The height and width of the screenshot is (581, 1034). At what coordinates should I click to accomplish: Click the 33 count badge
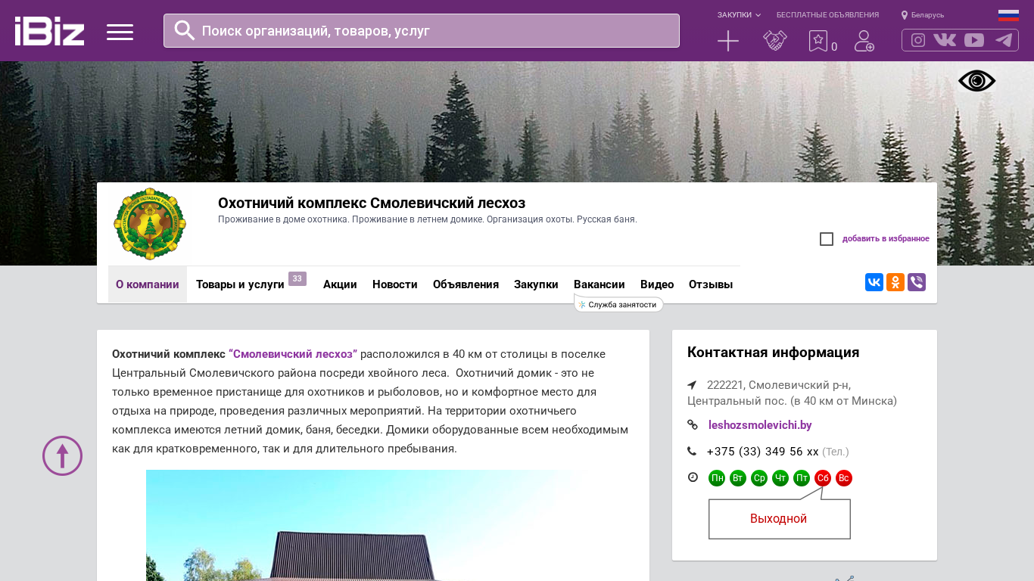click(297, 278)
